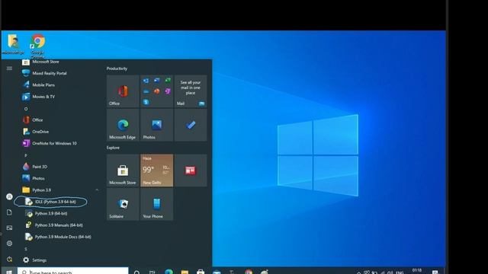The height and width of the screenshot is (274, 488).
Task: Open Python 3.9 Manuals (64-bit)
Action: coord(55,225)
